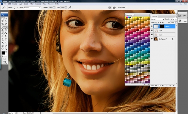Toggle lock position
188x114 pixels.
coord(160,23)
